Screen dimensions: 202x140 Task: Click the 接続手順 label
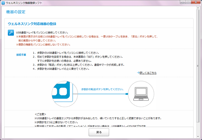(21, 55)
